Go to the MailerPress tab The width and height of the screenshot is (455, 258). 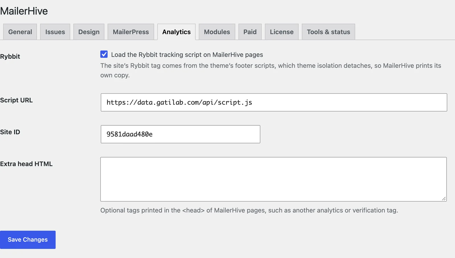(x=131, y=32)
